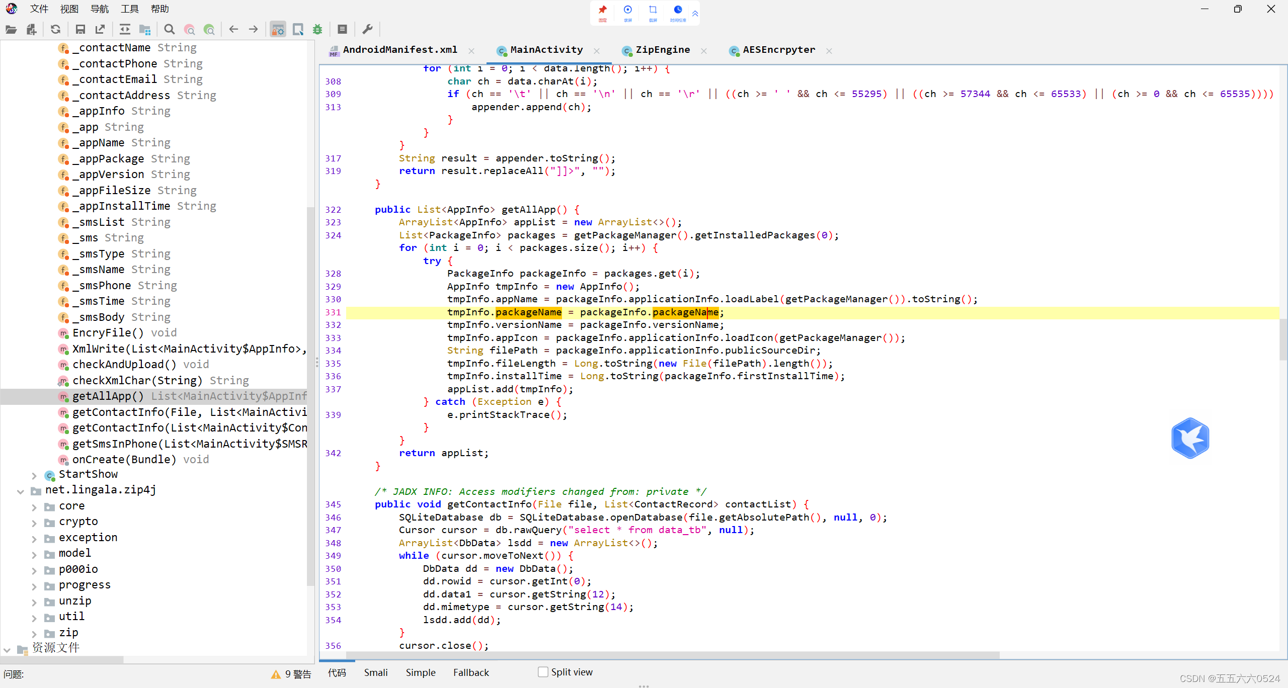Reload files with the refresh toolbar icon
The width and height of the screenshot is (1288, 688).
55,30
